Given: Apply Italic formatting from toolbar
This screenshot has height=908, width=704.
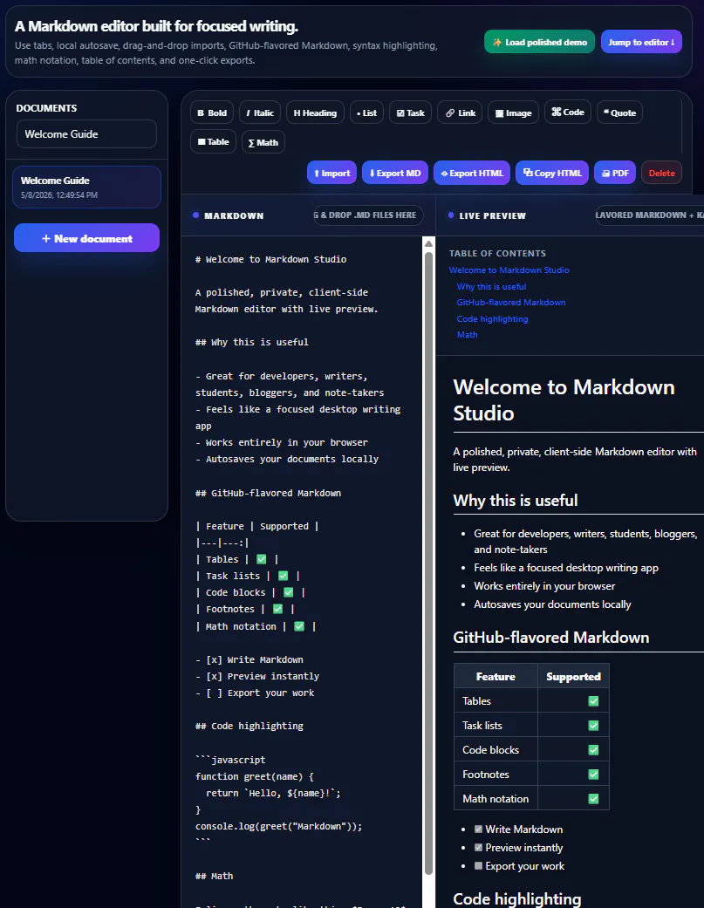Looking at the screenshot, I should 260,113.
